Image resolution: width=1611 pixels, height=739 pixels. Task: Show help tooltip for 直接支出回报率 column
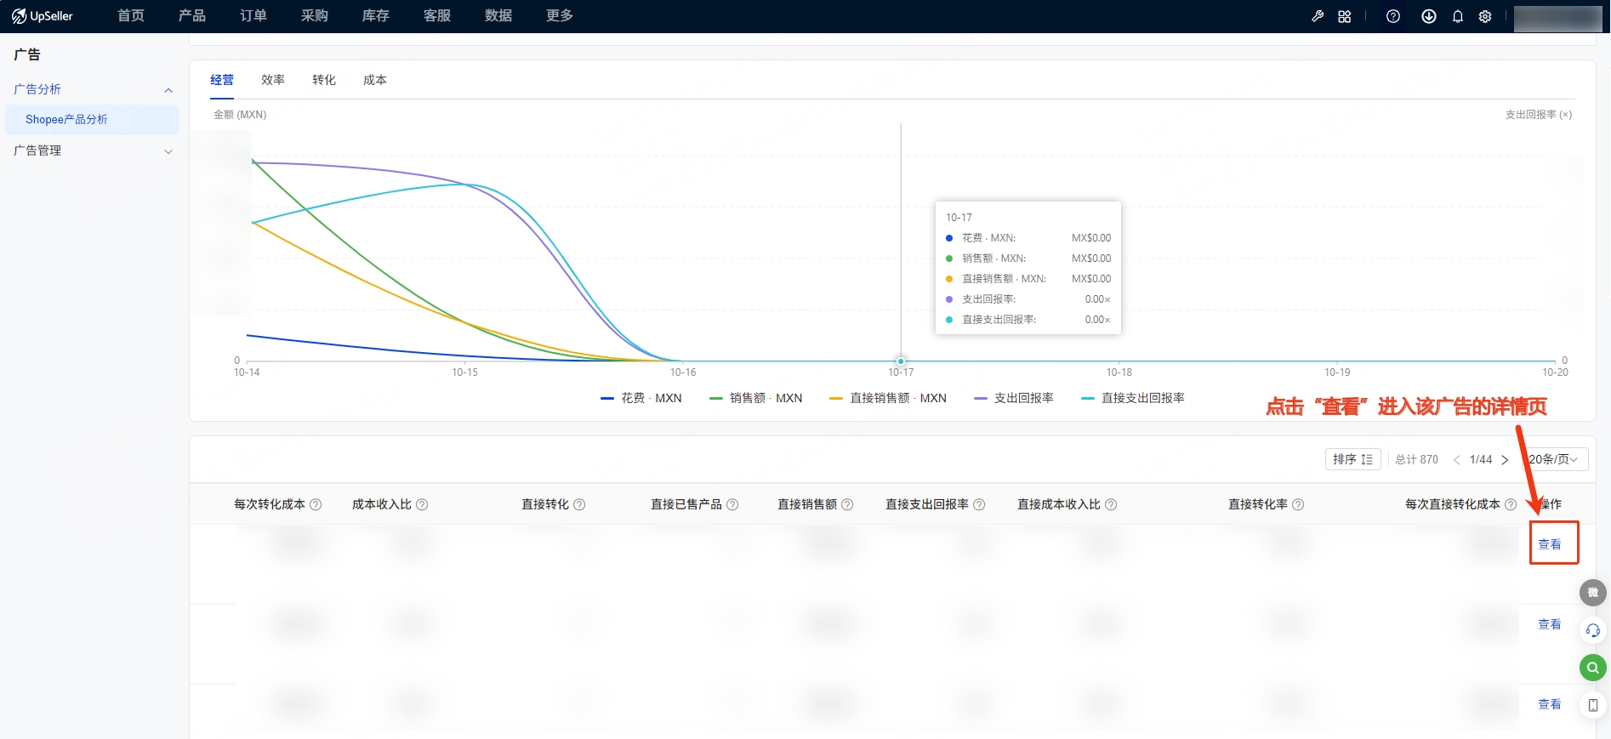pyautogui.click(x=979, y=504)
